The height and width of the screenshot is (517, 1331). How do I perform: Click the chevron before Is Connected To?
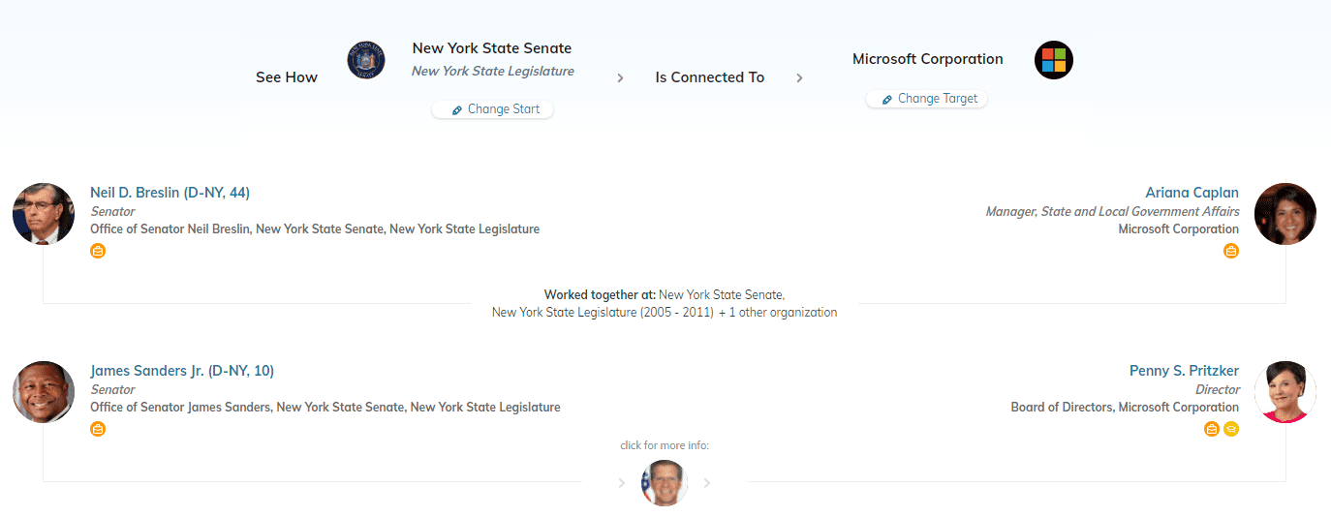[620, 78]
